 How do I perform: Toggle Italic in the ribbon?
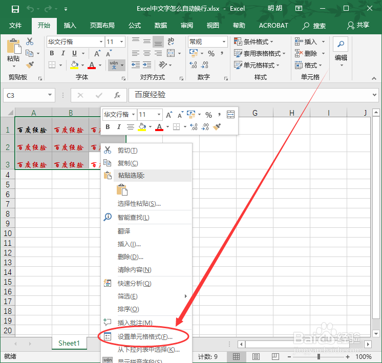[63, 53]
